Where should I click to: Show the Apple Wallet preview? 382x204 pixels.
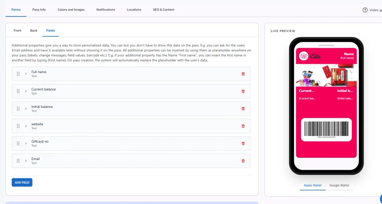(313, 185)
